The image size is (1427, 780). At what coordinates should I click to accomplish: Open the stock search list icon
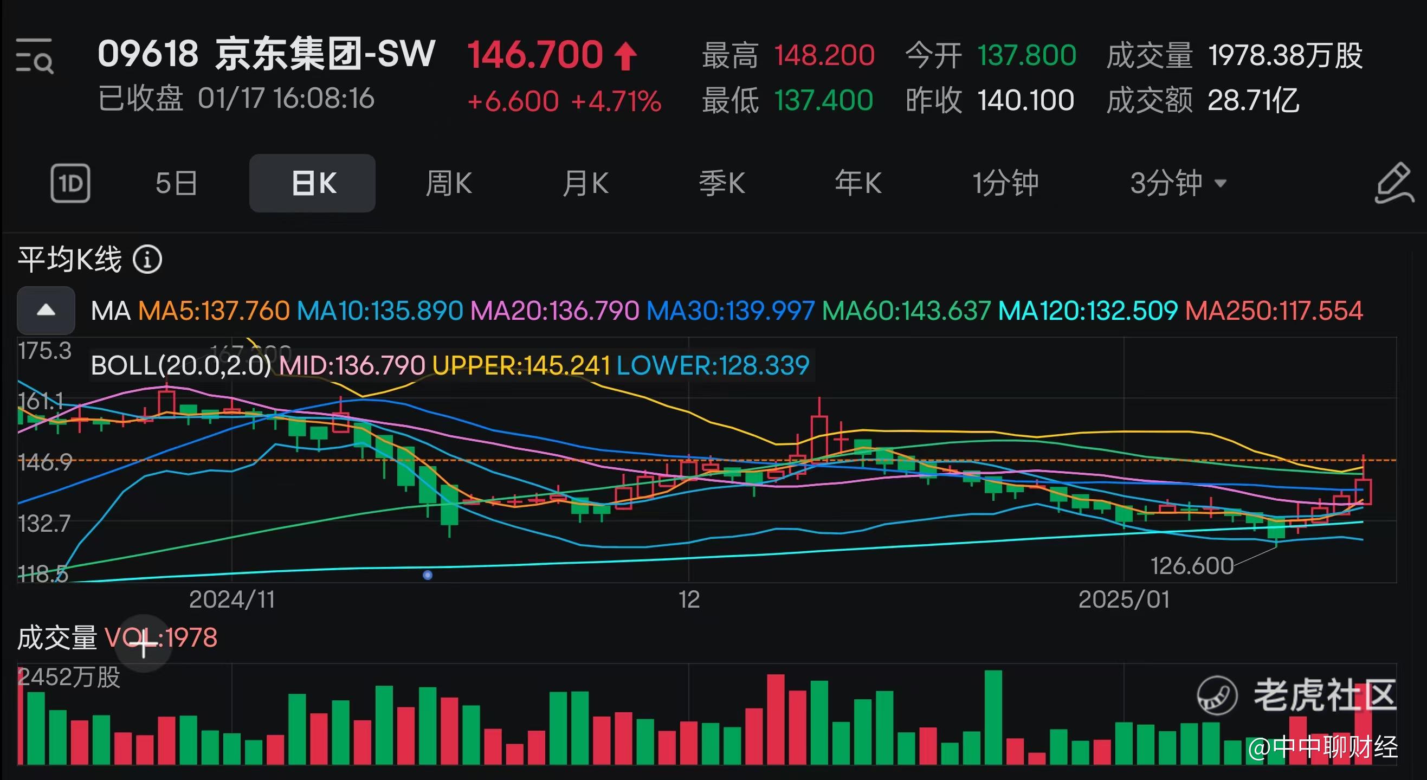coord(34,55)
